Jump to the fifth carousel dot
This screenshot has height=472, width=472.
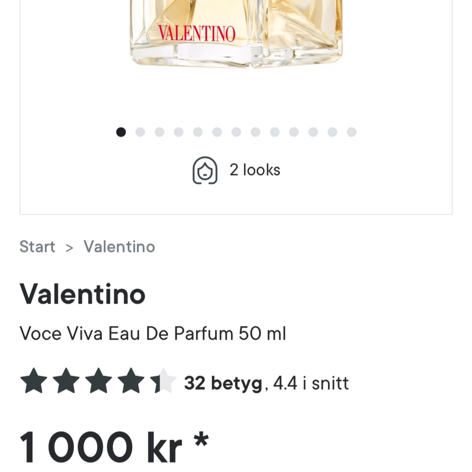tap(198, 132)
